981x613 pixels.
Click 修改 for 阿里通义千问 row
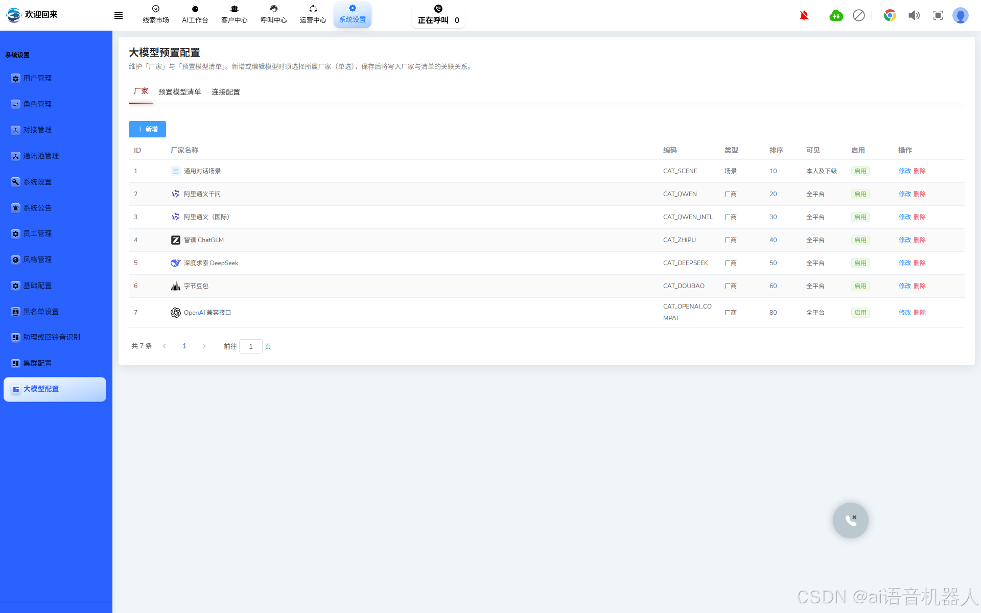pos(905,194)
